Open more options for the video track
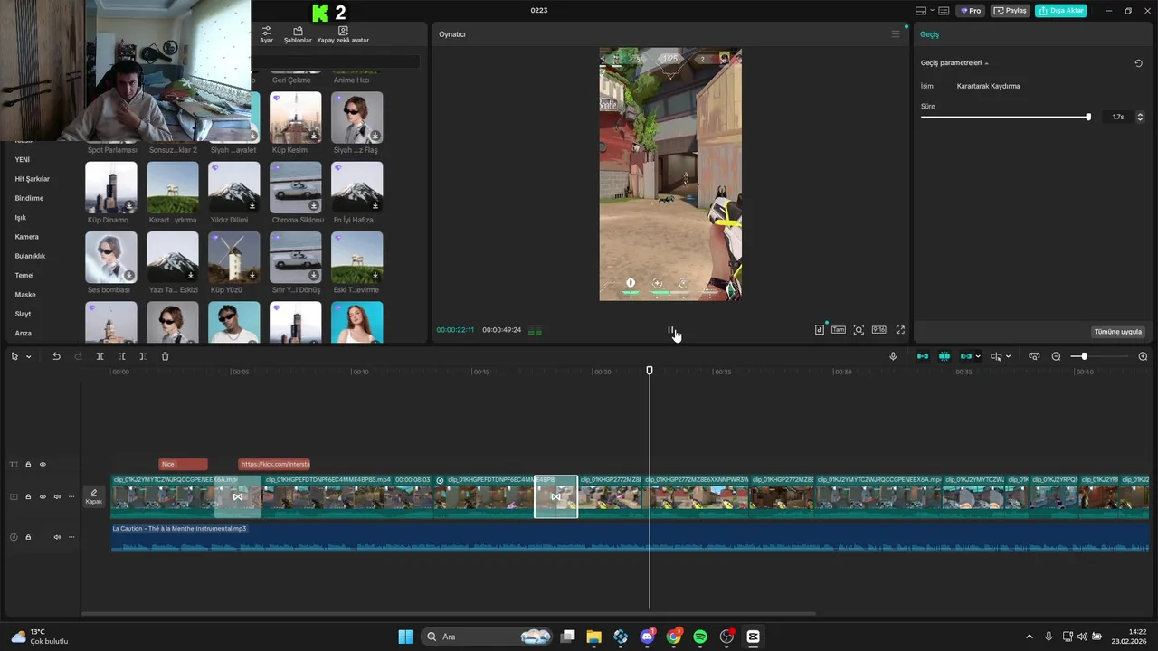1158x651 pixels. point(71,496)
